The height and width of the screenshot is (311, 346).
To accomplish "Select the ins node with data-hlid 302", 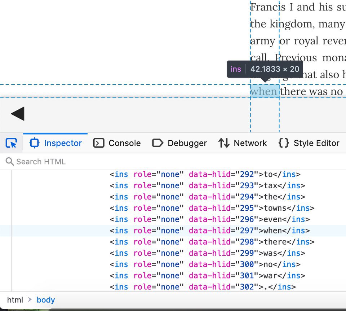I will (203, 287).
